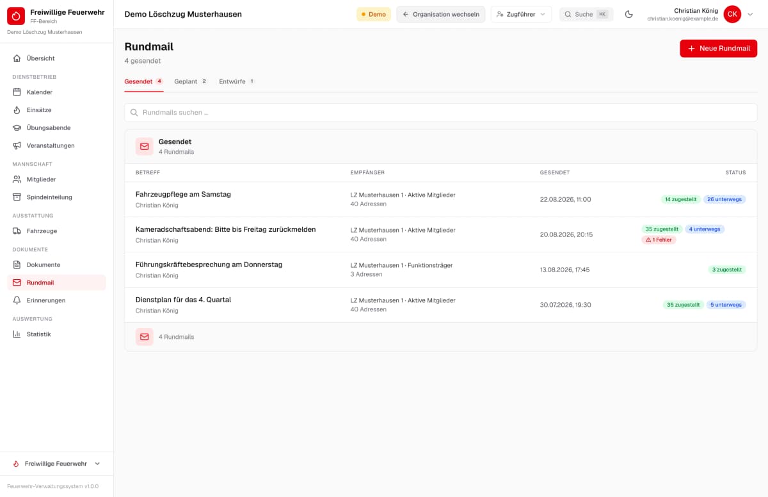Toggle dark mode moon icon

pyautogui.click(x=629, y=14)
